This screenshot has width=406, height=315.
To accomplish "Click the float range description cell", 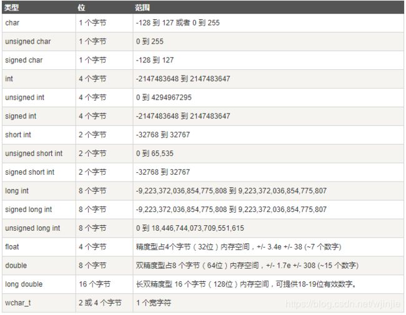I will (269, 247).
